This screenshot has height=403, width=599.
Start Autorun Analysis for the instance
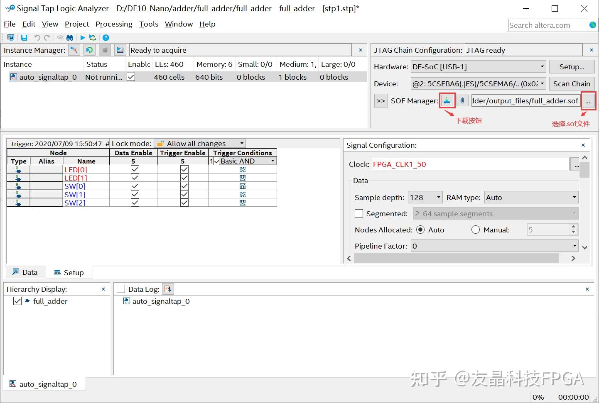tap(89, 50)
